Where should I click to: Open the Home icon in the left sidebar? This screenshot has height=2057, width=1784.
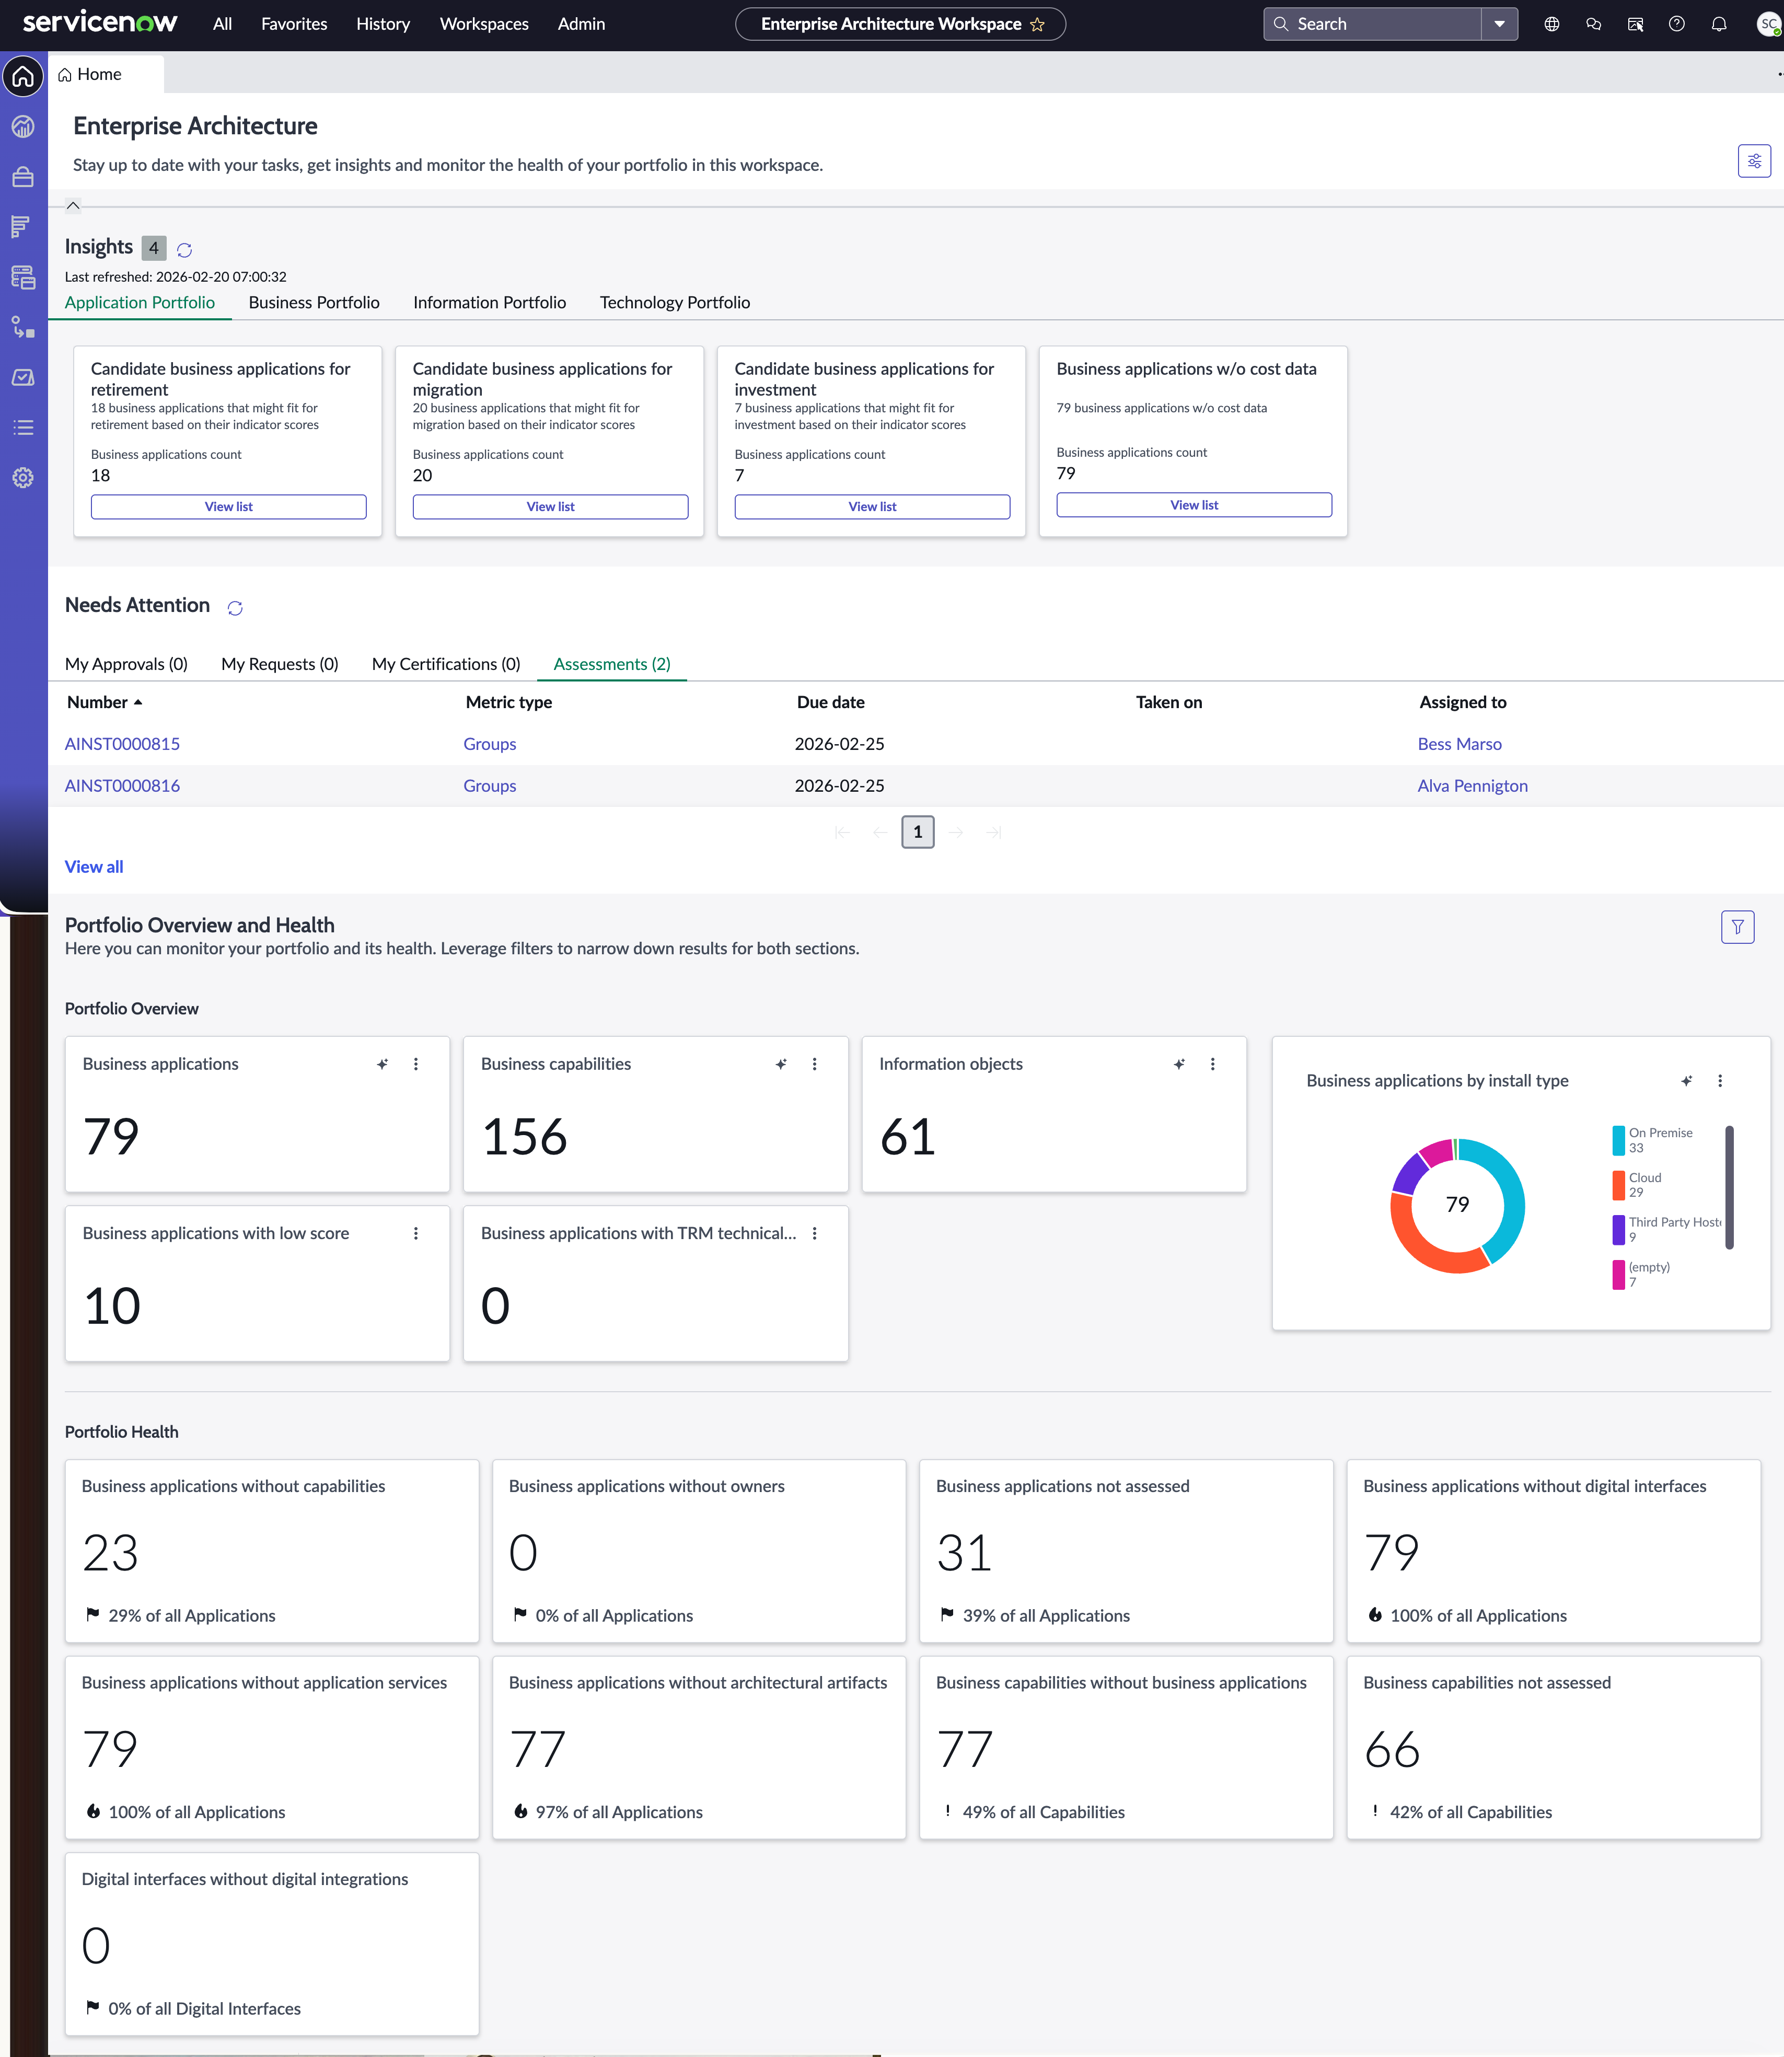[x=23, y=77]
